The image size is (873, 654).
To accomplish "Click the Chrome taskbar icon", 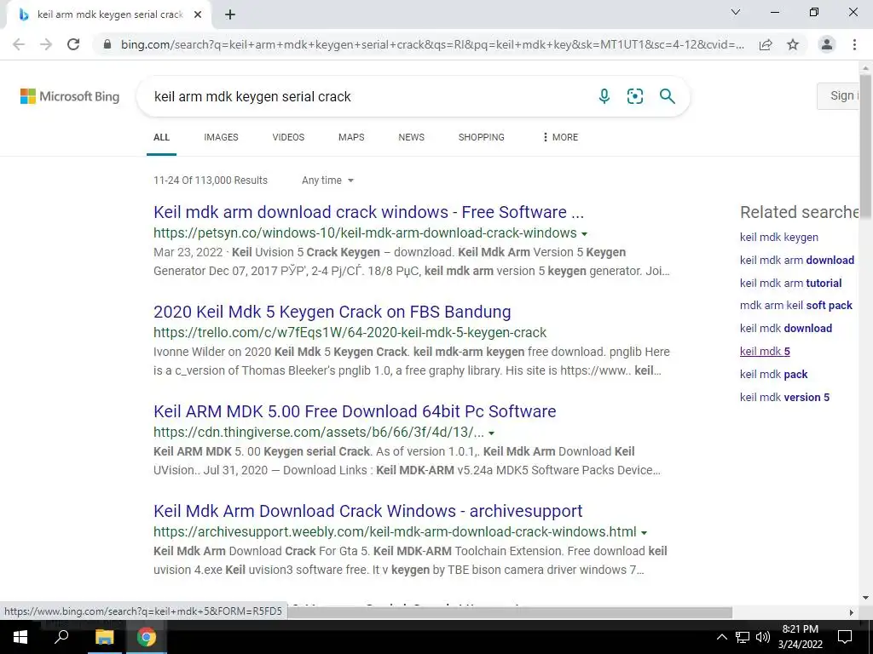I will pos(147,637).
